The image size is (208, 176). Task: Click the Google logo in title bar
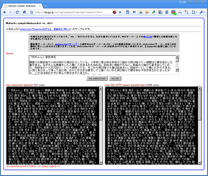click(183, 2)
